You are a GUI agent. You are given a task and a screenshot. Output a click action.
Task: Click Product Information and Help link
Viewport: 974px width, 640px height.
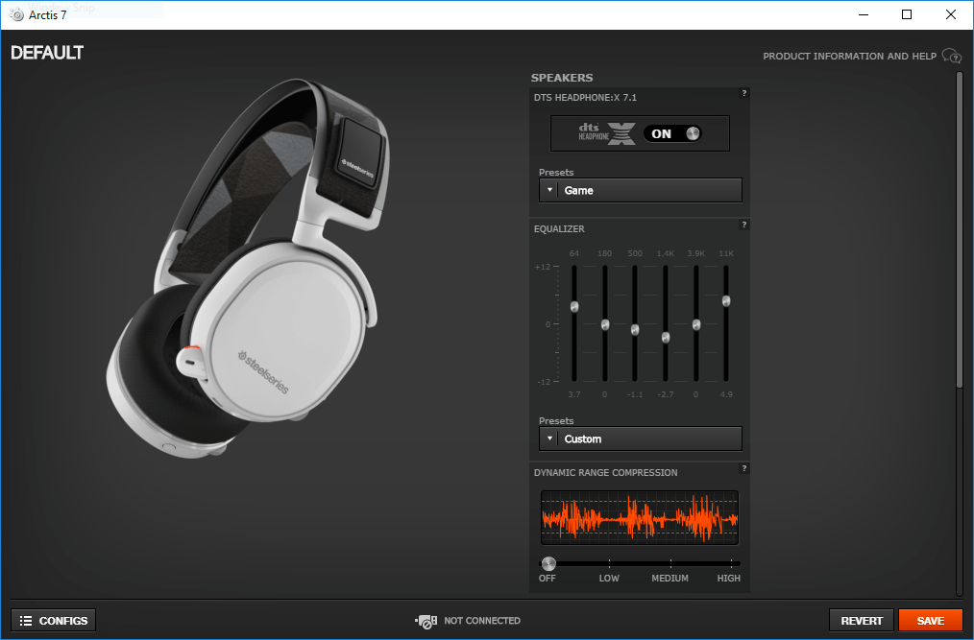click(849, 56)
